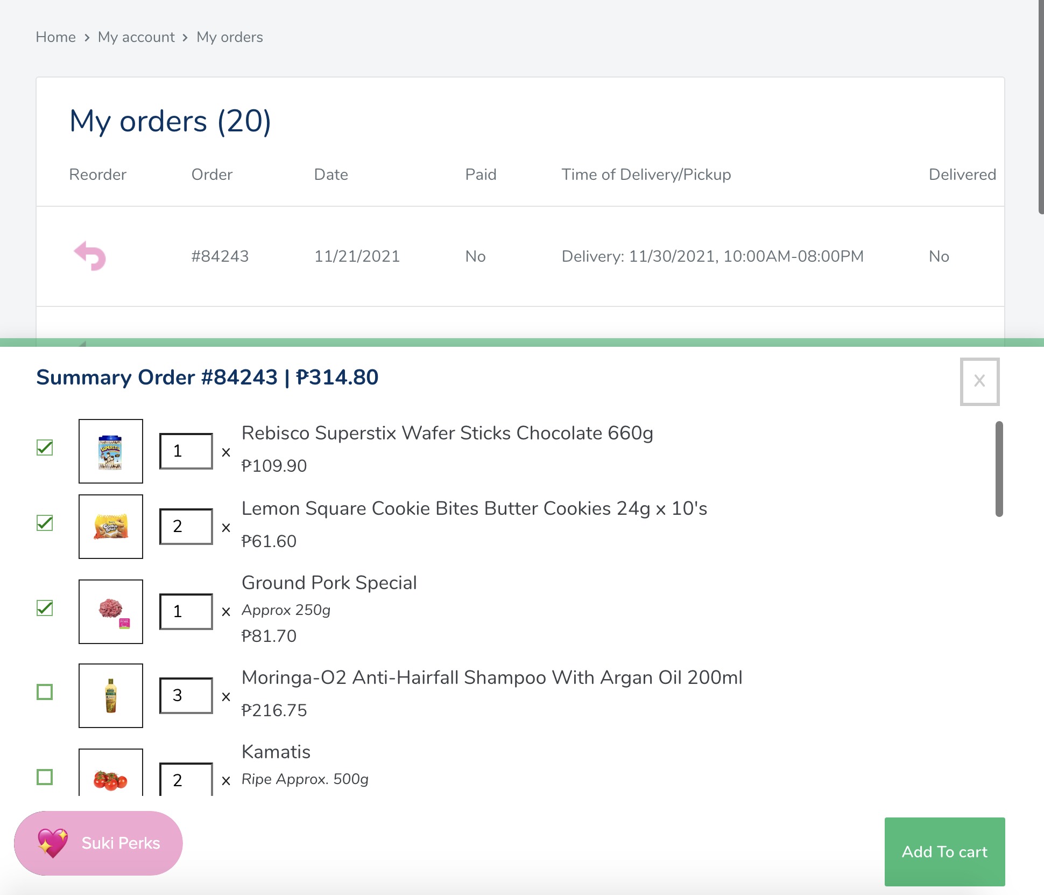Open Moringa-O2 Shampoo bottle thumbnail
Screen dimensions: 1044x895
pos(111,696)
